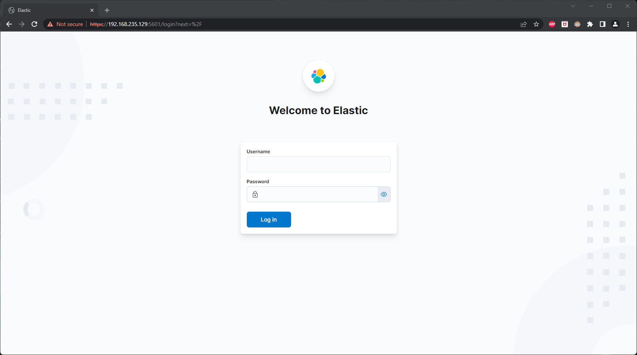Close the Elastic tab
Viewport: 637px width, 355px height.
click(x=92, y=10)
